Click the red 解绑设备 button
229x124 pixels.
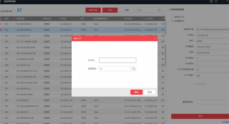(x=93, y=10)
